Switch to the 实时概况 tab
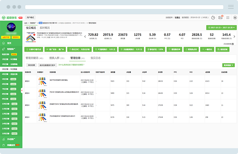The width and height of the screenshot is (238, 154). 45,28
